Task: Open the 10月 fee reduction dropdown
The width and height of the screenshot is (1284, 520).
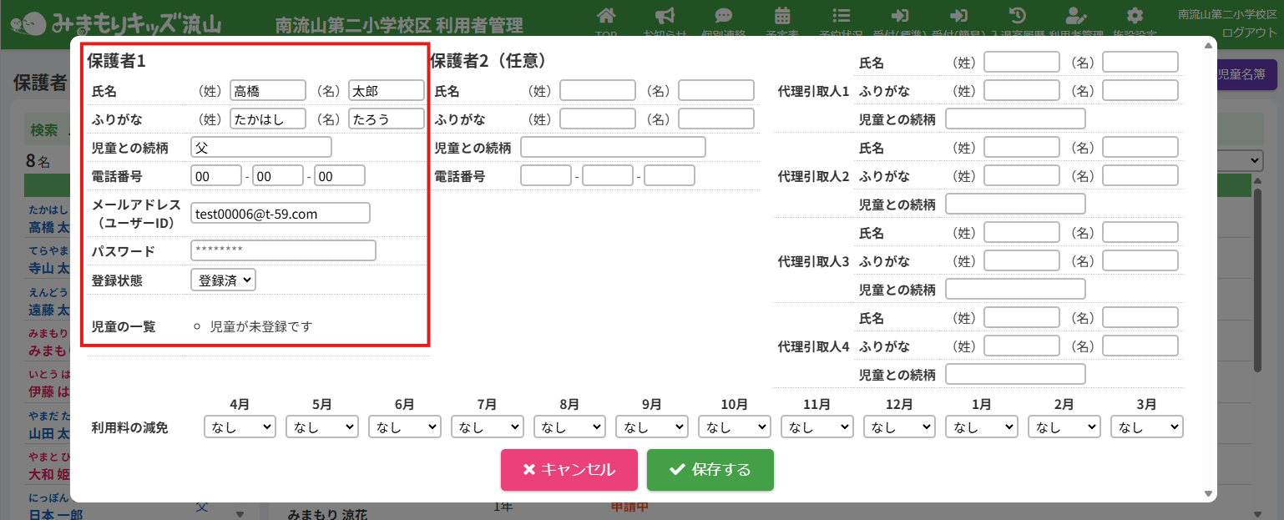Action: (x=735, y=427)
